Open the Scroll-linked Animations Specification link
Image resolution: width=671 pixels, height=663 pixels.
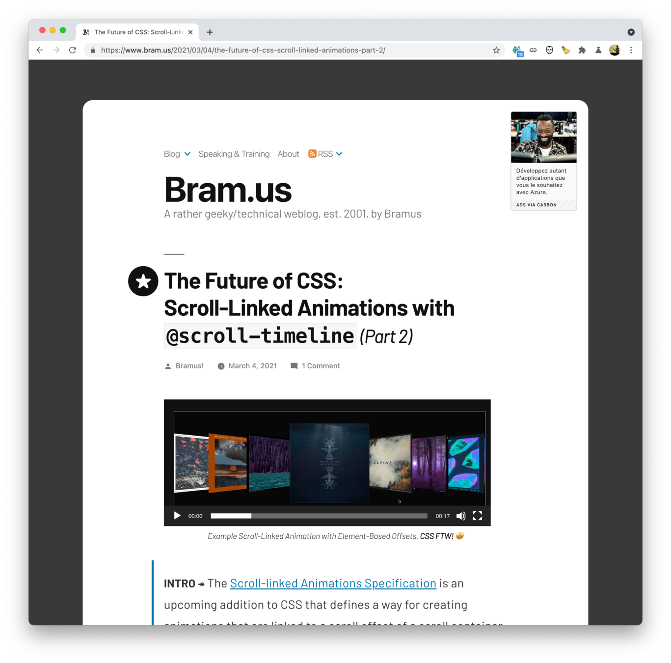[x=333, y=583]
